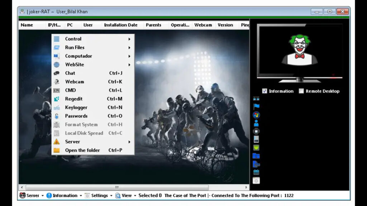This screenshot has height=206, width=367.
Task: Click the Passwords padlock icon
Action: 56,116
